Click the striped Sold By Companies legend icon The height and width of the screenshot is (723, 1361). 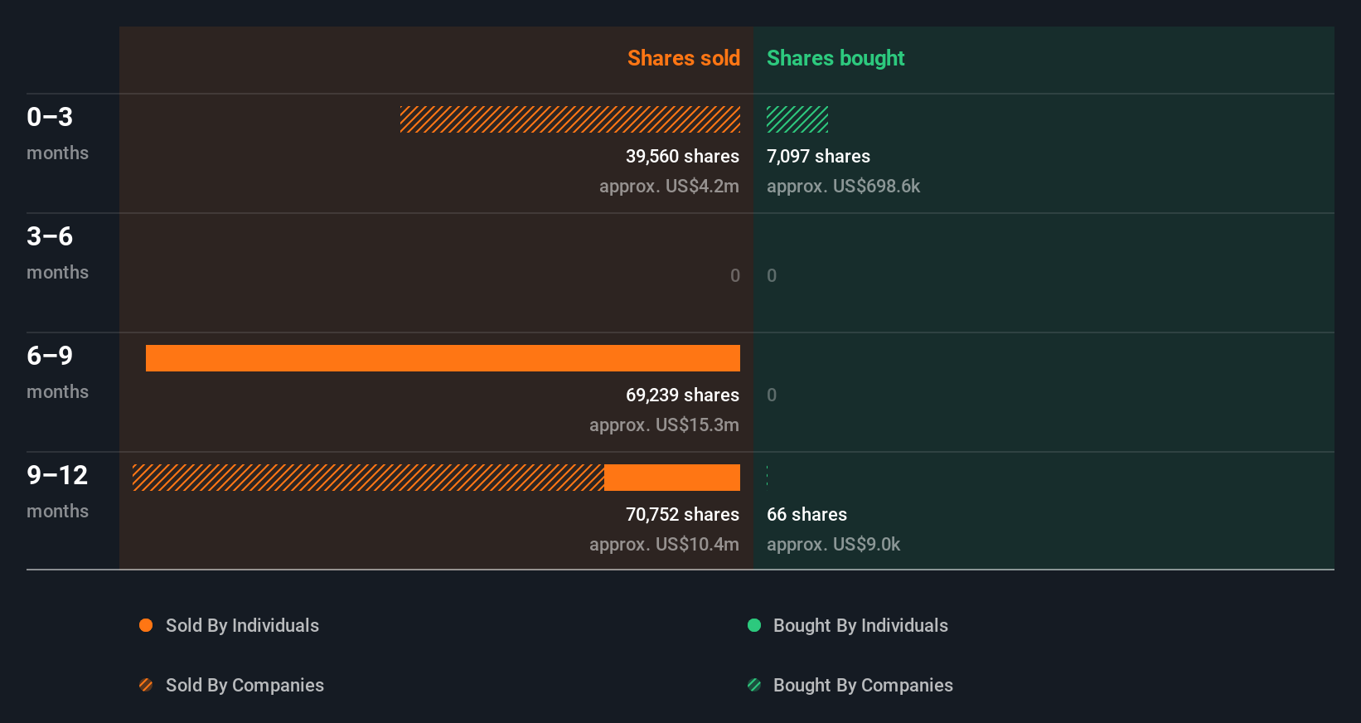(146, 685)
